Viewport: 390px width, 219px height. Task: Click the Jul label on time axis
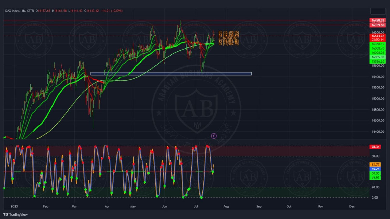pos(196,207)
